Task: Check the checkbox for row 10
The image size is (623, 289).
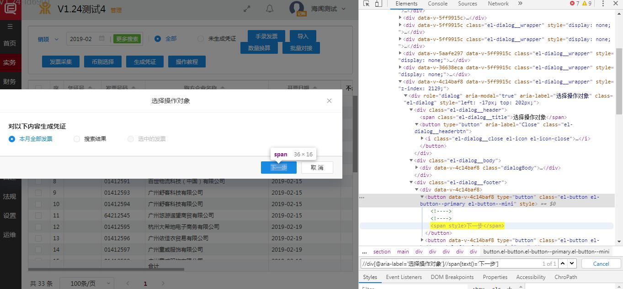Action: (x=38, y=204)
